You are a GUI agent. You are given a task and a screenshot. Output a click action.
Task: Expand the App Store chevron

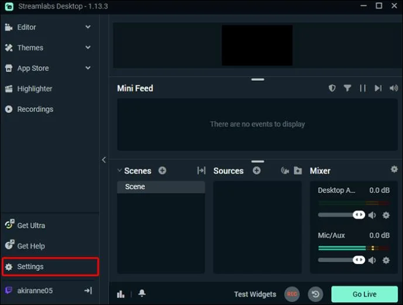pos(88,68)
